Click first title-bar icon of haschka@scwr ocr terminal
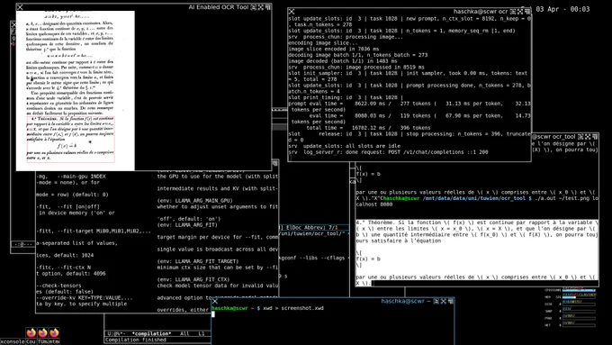 pos(513,12)
